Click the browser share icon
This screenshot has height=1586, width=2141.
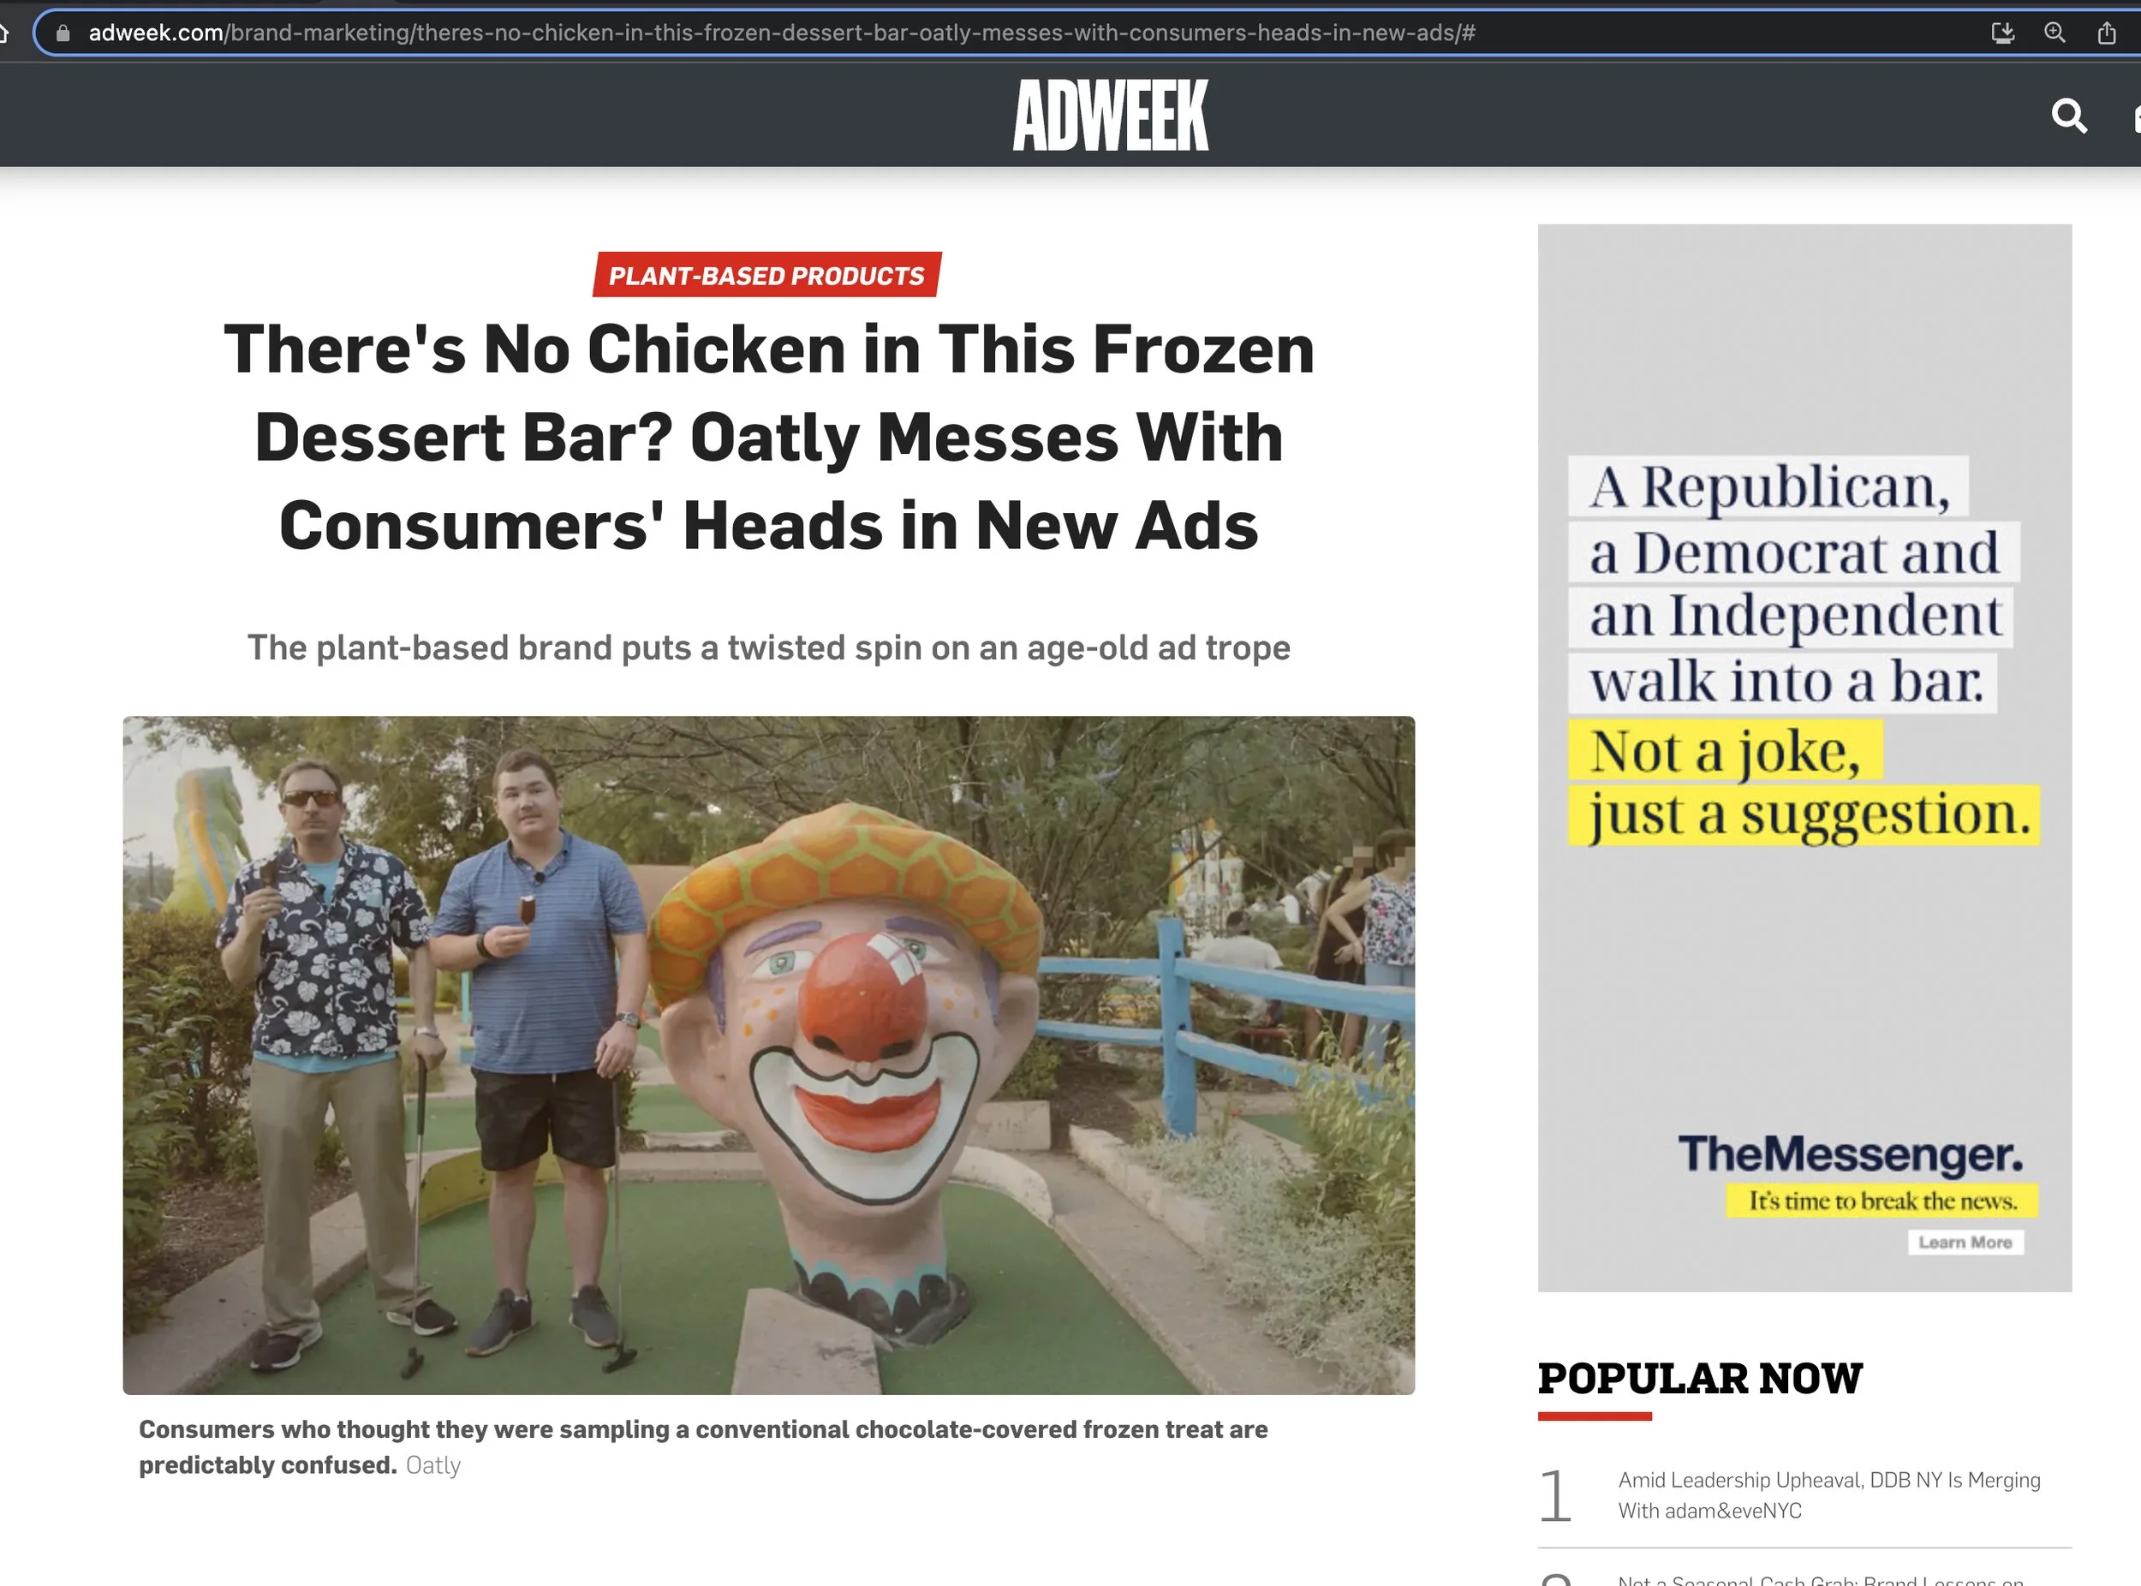2106,33
